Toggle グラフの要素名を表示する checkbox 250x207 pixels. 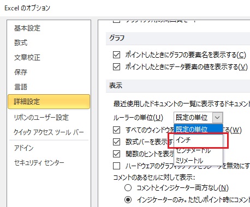pyautogui.click(x=116, y=54)
